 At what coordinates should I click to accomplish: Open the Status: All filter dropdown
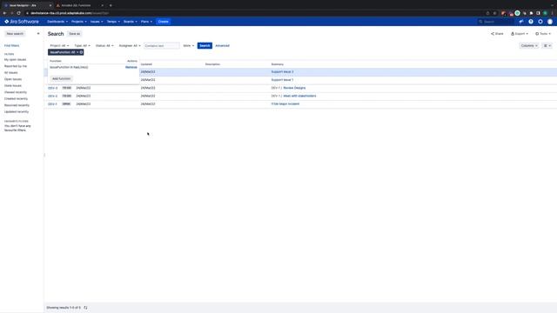[x=104, y=46]
